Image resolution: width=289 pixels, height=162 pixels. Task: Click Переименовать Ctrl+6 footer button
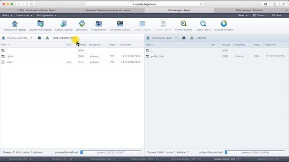tap(186, 159)
